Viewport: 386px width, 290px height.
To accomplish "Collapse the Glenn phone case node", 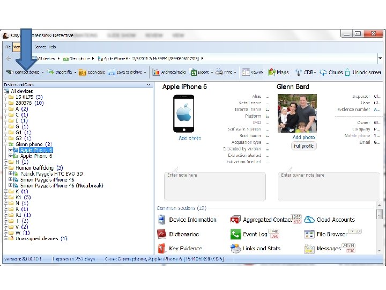I will click(5, 144).
